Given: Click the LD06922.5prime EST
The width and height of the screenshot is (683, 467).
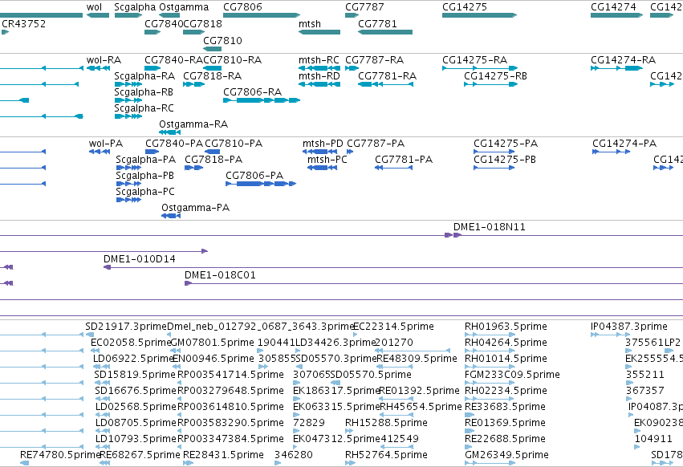Looking at the screenshot, I should pos(101,367).
